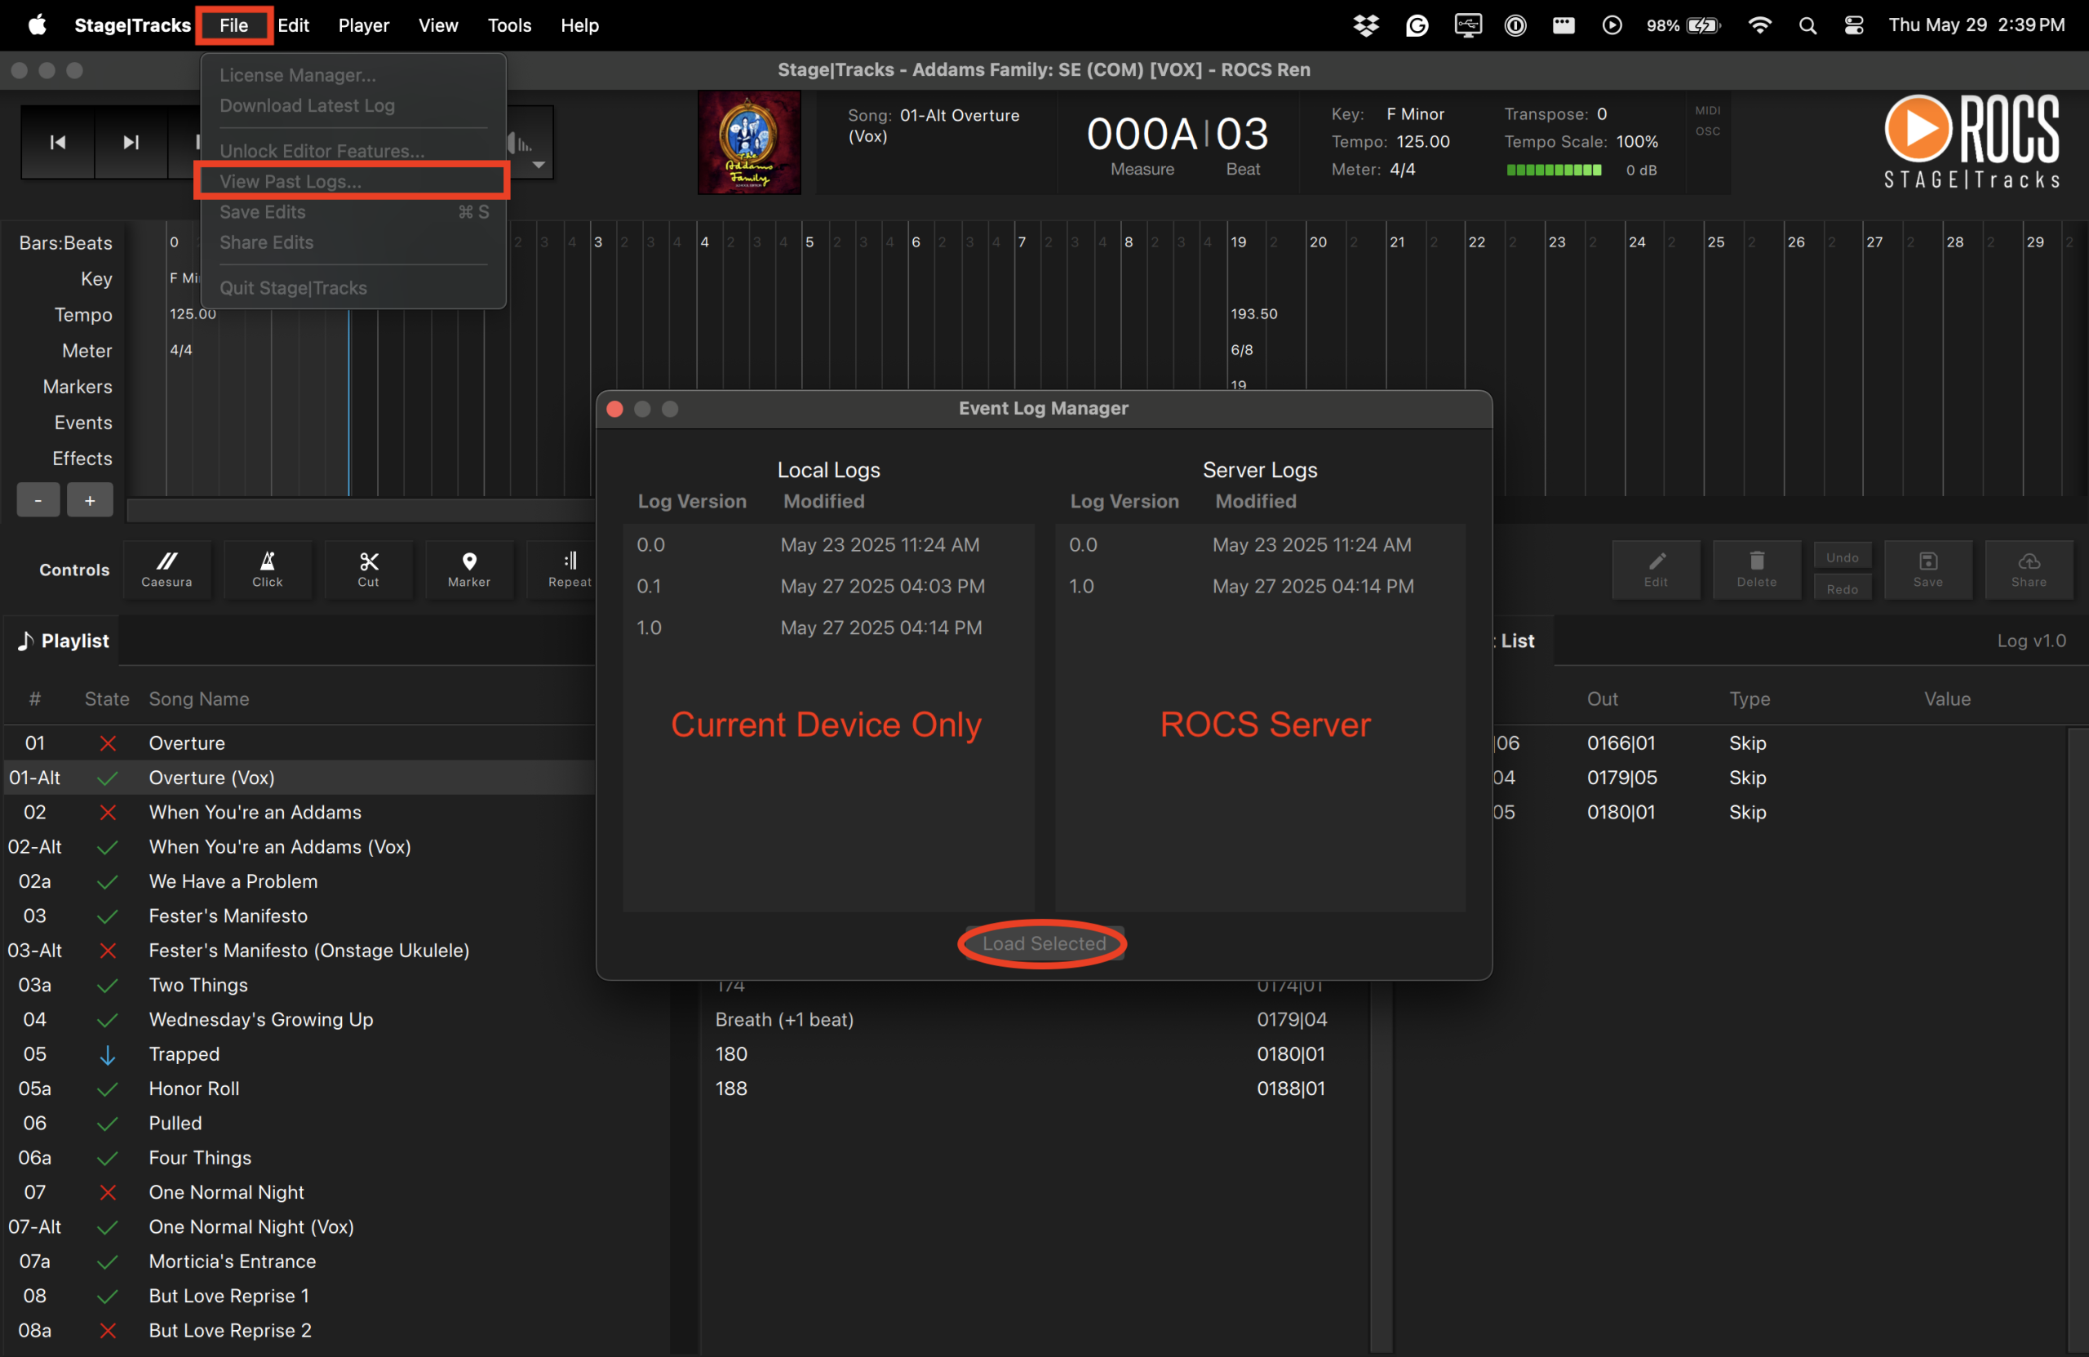Close the Event Log Manager window
Viewport: 2089px width, 1357px height.
tap(614, 409)
